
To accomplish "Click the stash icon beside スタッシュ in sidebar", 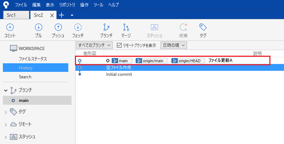I will (x=14, y=137).
